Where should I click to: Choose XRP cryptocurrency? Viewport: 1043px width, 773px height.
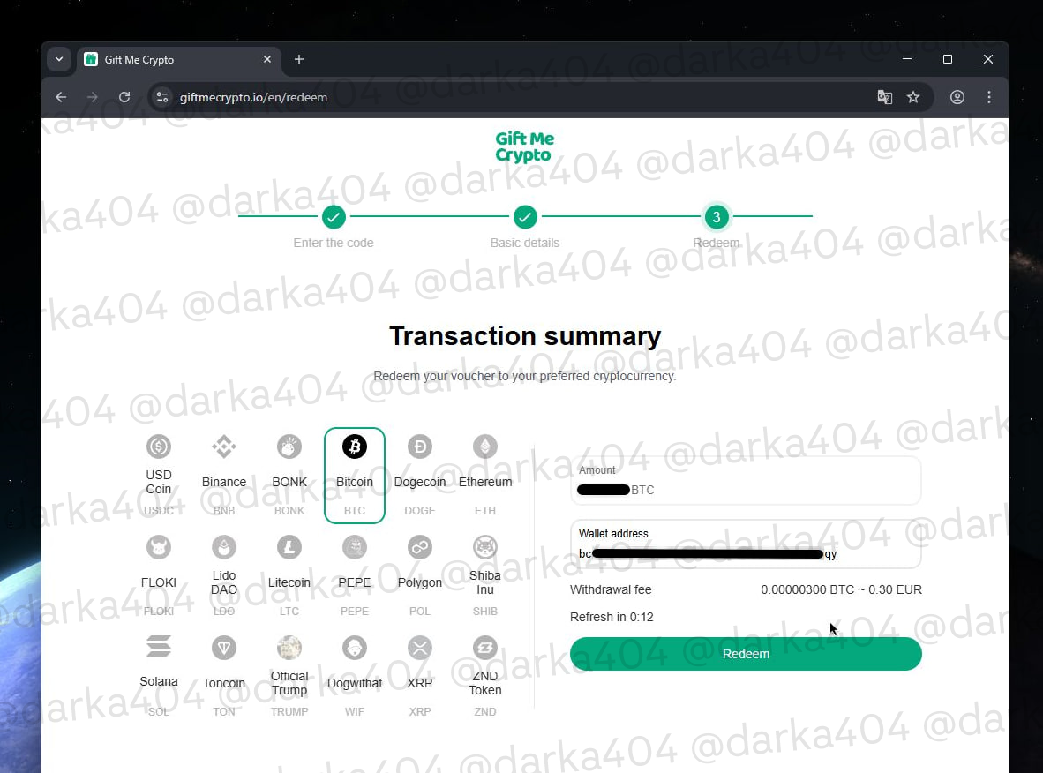(x=420, y=676)
